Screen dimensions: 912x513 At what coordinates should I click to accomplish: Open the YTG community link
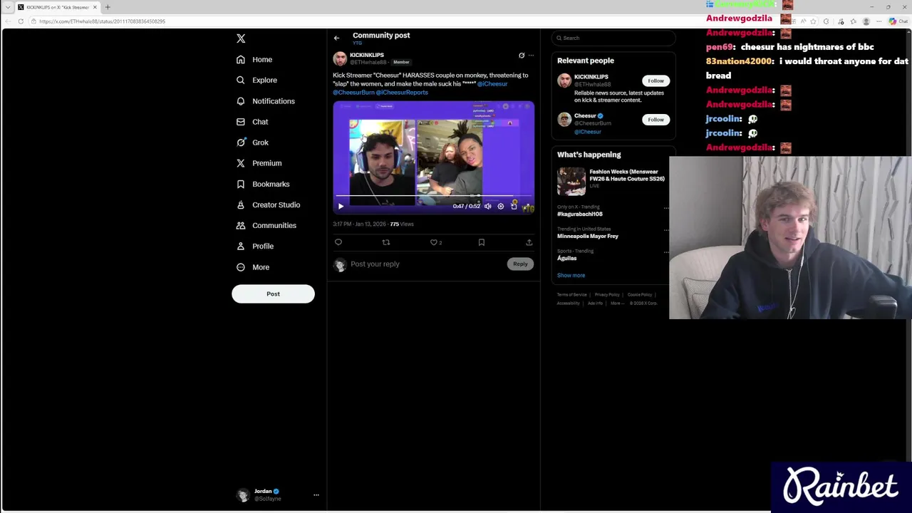coord(358,43)
